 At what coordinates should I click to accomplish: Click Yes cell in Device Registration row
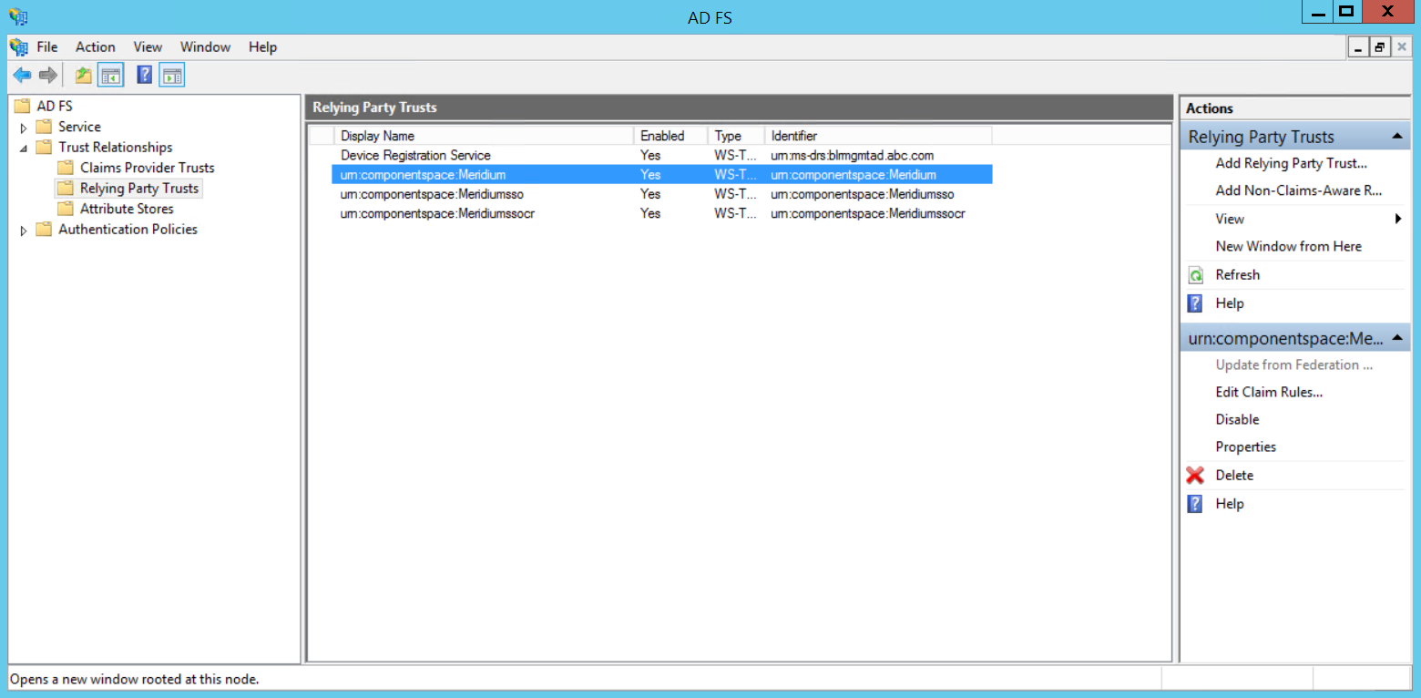pos(650,155)
